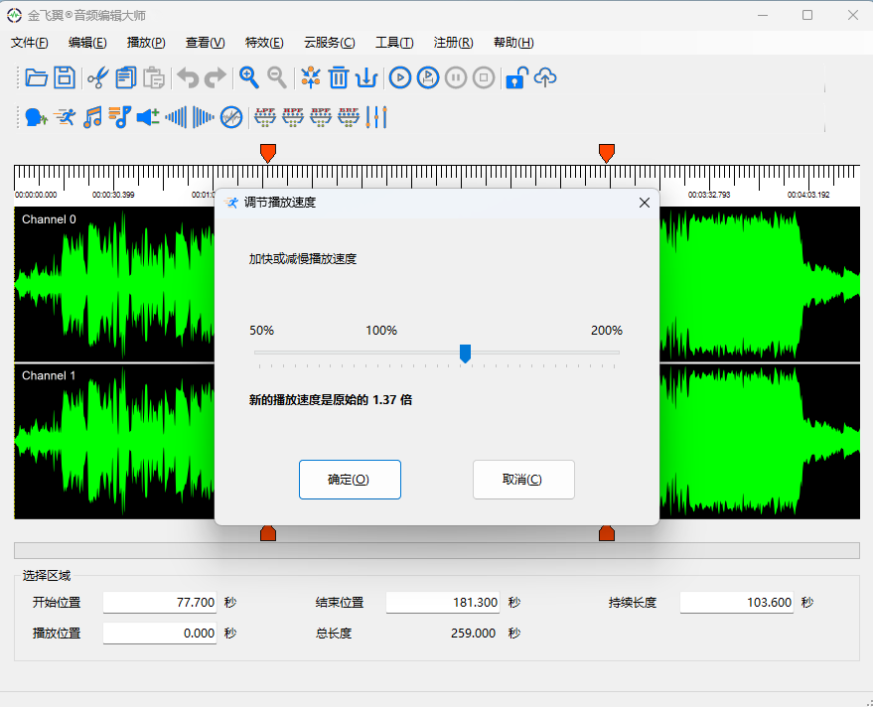The height and width of the screenshot is (707, 873).
Task: Click the playback speed slider handle
Action: [465, 353]
